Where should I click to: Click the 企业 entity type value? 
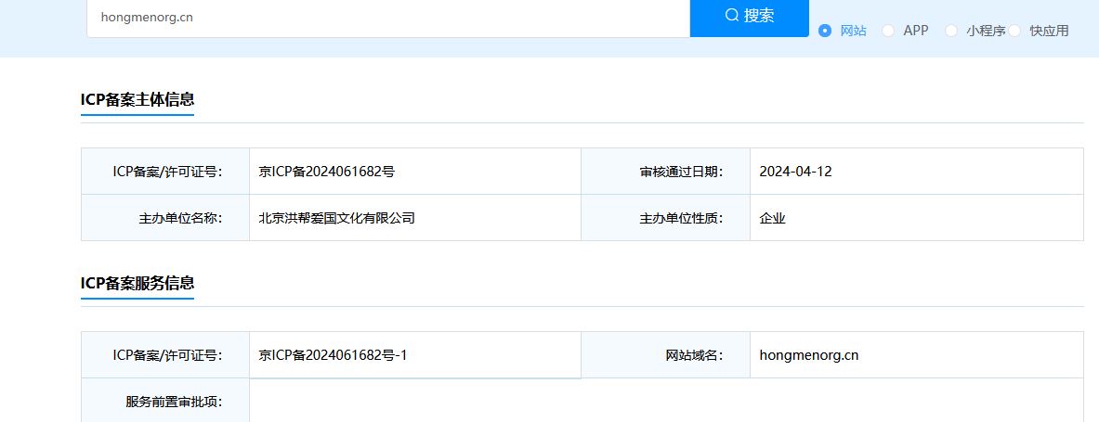(x=772, y=219)
